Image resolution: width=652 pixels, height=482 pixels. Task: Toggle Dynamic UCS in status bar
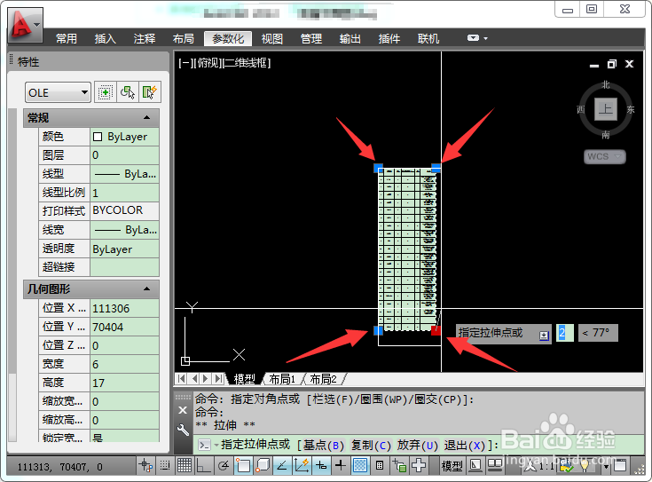[x=302, y=465]
